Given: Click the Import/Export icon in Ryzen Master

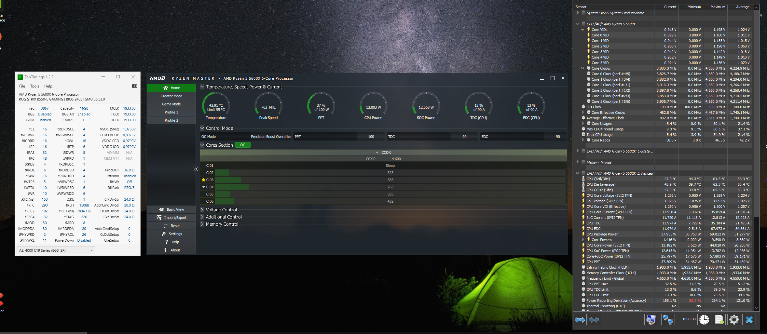Looking at the screenshot, I should 159,218.
